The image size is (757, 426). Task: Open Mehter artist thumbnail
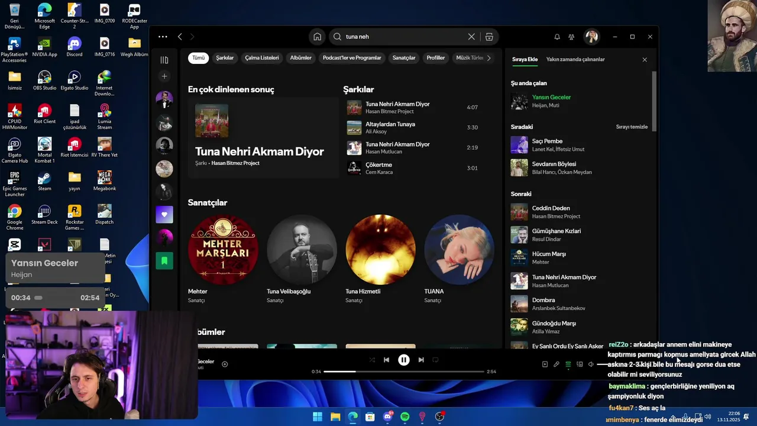tap(223, 250)
